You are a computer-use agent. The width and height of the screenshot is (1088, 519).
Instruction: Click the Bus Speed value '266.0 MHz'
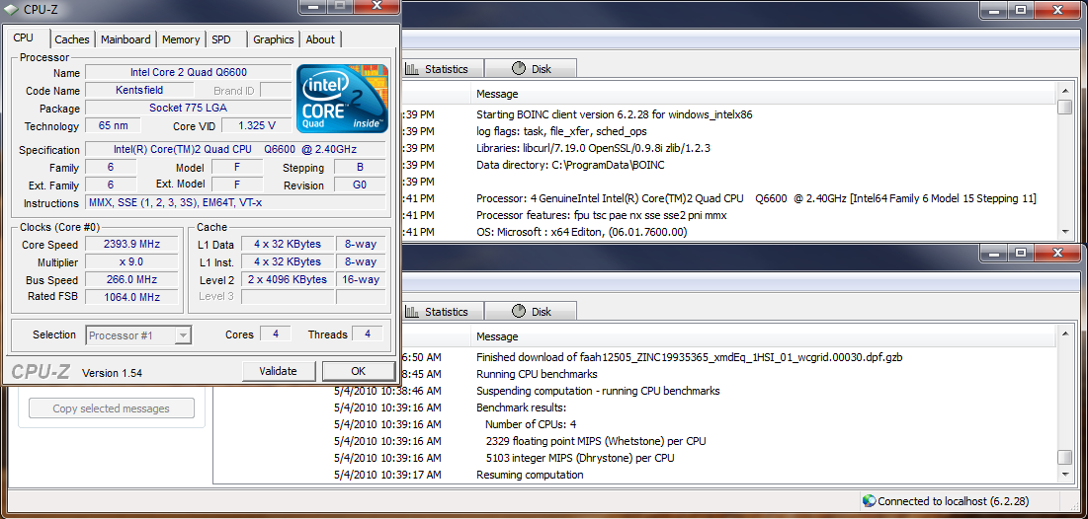coord(131,280)
